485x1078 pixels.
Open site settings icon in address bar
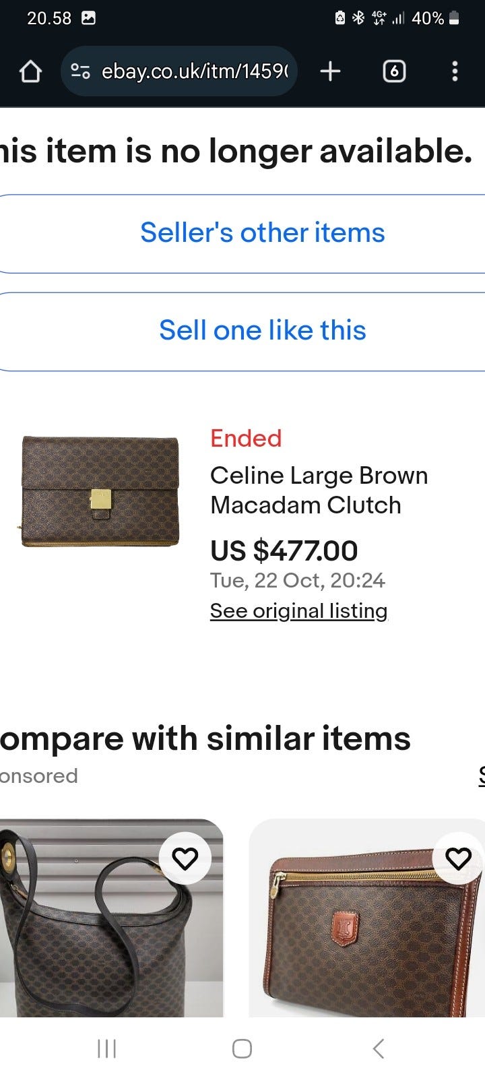click(81, 71)
